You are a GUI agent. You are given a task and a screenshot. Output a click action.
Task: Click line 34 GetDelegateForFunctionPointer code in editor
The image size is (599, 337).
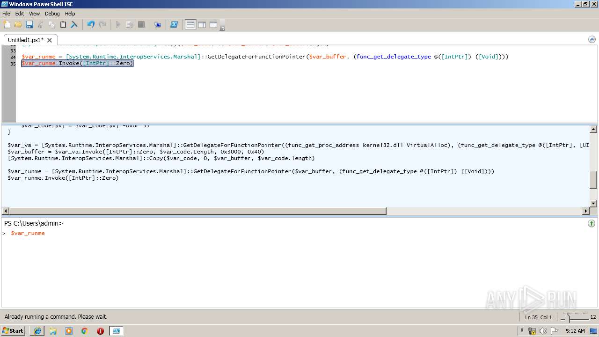pos(265,57)
